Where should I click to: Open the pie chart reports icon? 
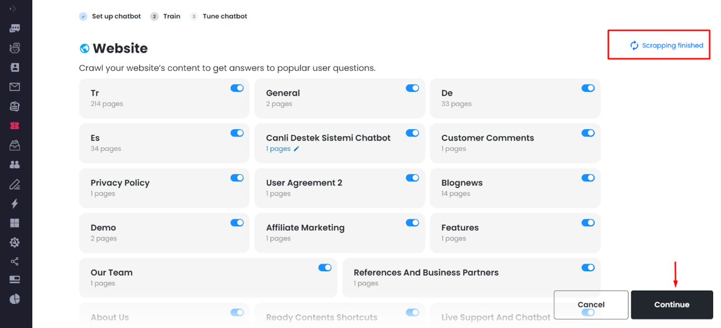[15, 299]
